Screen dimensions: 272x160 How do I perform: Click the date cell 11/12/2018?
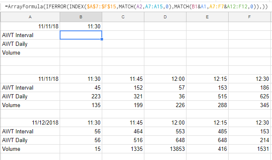coord(30,122)
